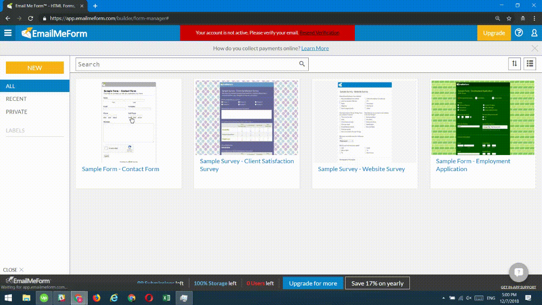Open the hamburger main menu
542x305 pixels.
[x=8, y=33]
